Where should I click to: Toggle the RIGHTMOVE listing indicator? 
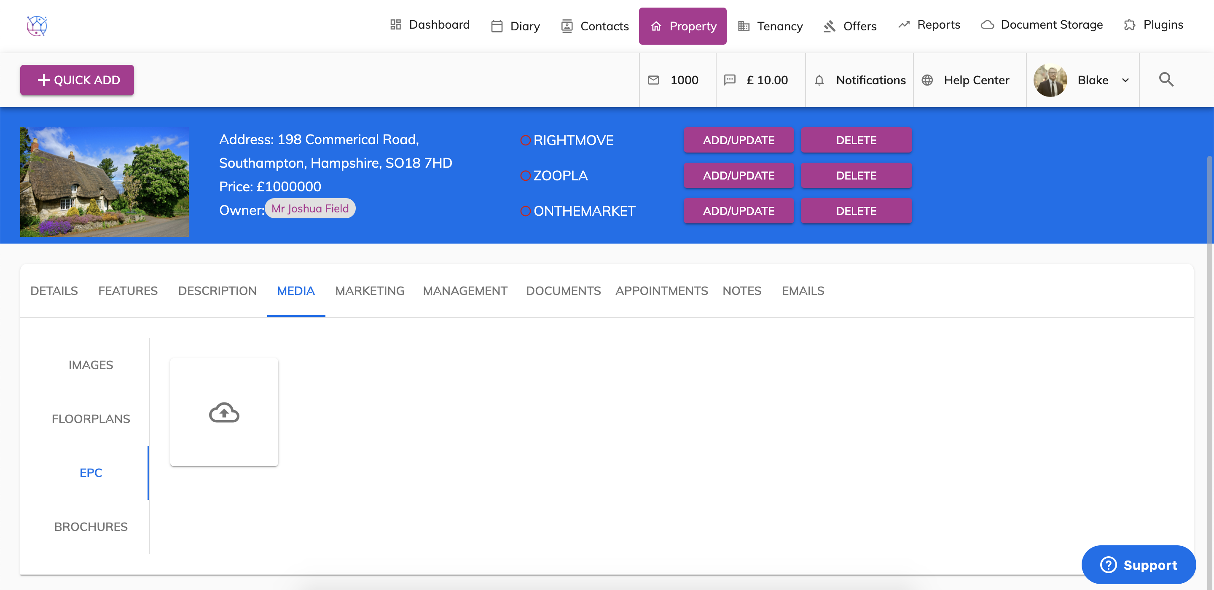coord(526,140)
